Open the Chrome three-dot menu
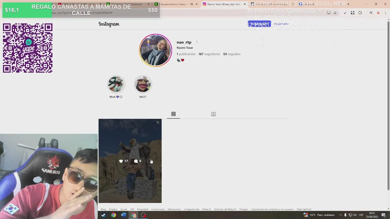This screenshot has width=390, height=219. click(x=385, y=13)
